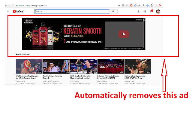Click the youtube.com address bar URL
The image size is (192, 120).
coord(36,5)
